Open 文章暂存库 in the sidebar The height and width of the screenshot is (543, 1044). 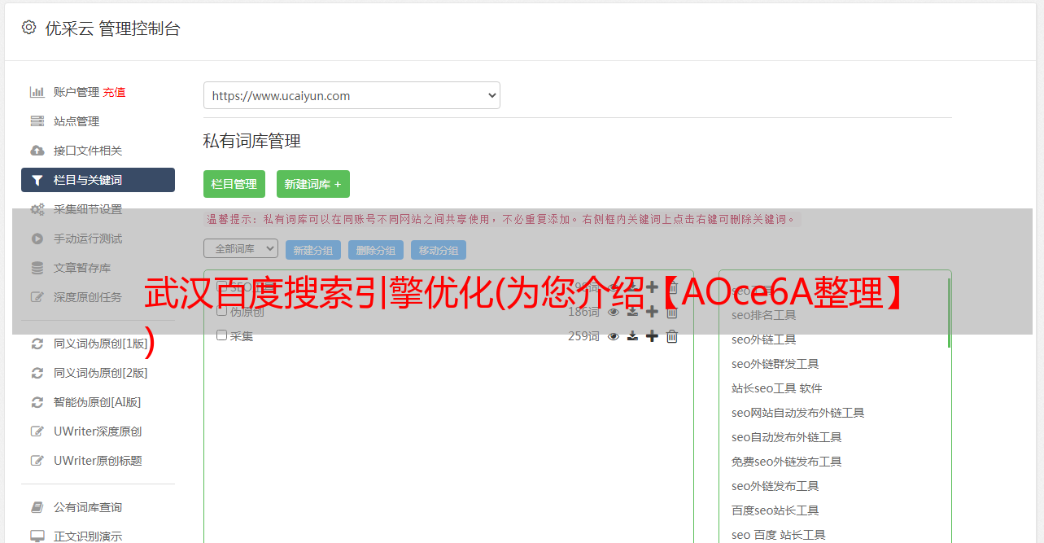82,268
